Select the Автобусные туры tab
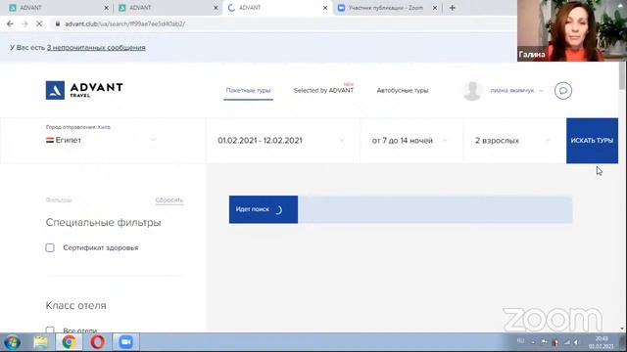627x352 pixels. point(403,91)
